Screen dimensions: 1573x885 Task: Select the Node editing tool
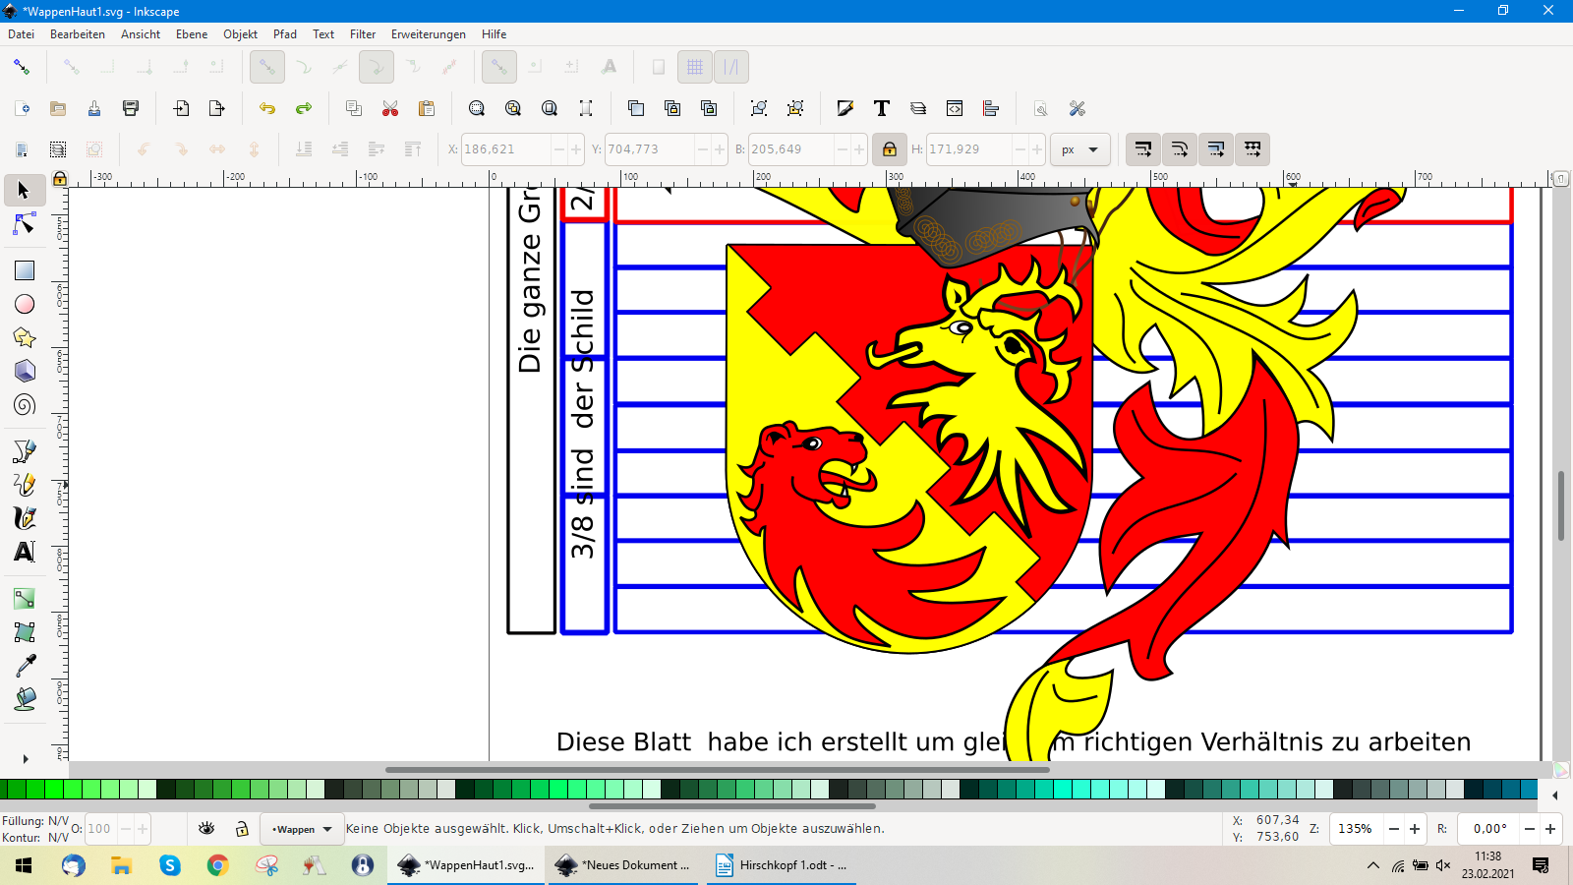(x=25, y=225)
